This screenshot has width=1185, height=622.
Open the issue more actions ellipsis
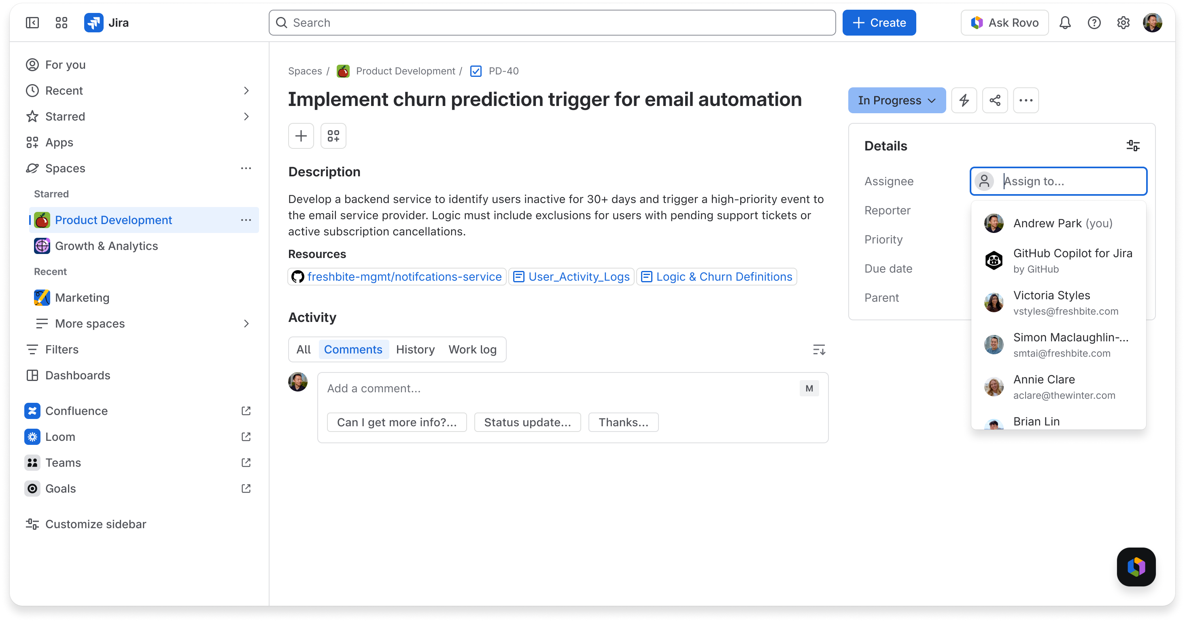(1026, 100)
